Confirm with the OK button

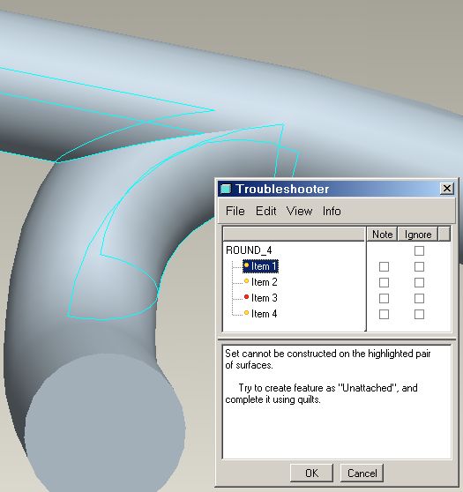[311, 473]
